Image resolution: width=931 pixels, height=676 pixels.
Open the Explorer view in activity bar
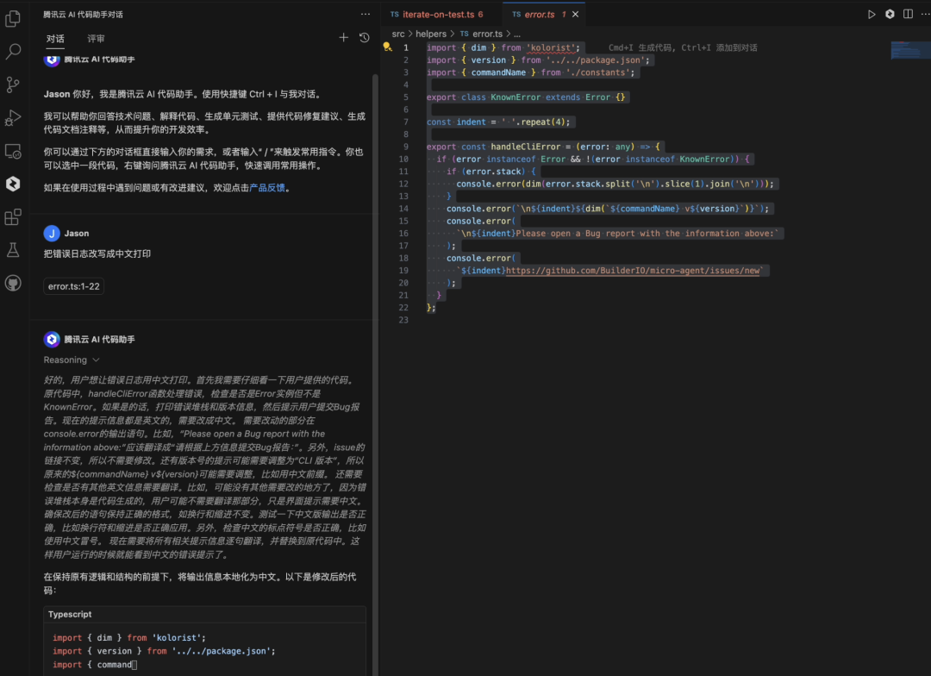tap(12, 18)
